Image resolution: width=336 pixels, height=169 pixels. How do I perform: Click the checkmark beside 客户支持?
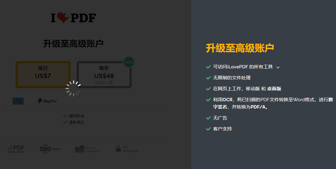coord(208,129)
